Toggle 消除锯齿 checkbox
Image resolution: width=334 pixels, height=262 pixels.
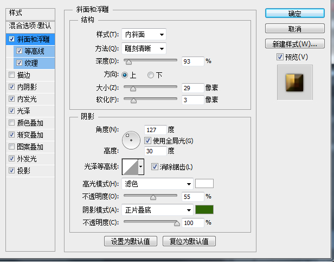(155, 166)
